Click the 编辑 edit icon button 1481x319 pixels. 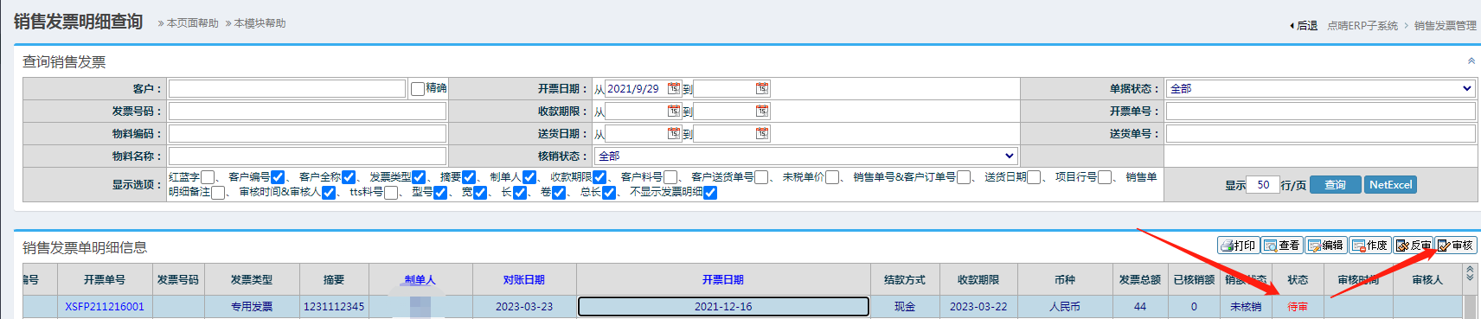point(1326,246)
